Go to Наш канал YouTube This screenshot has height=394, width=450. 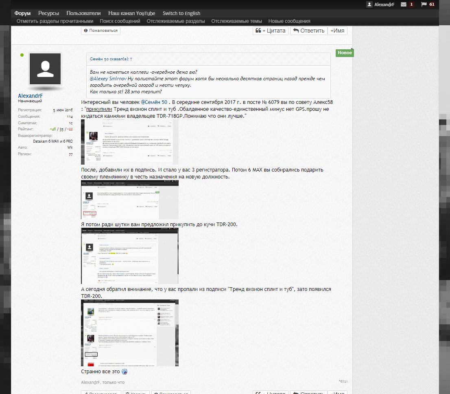[132, 13]
